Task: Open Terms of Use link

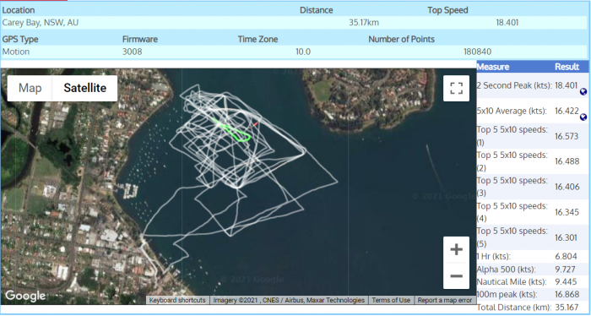Action: click(391, 300)
